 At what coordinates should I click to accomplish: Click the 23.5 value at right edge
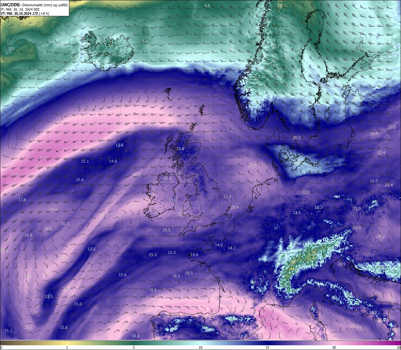tap(392, 127)
